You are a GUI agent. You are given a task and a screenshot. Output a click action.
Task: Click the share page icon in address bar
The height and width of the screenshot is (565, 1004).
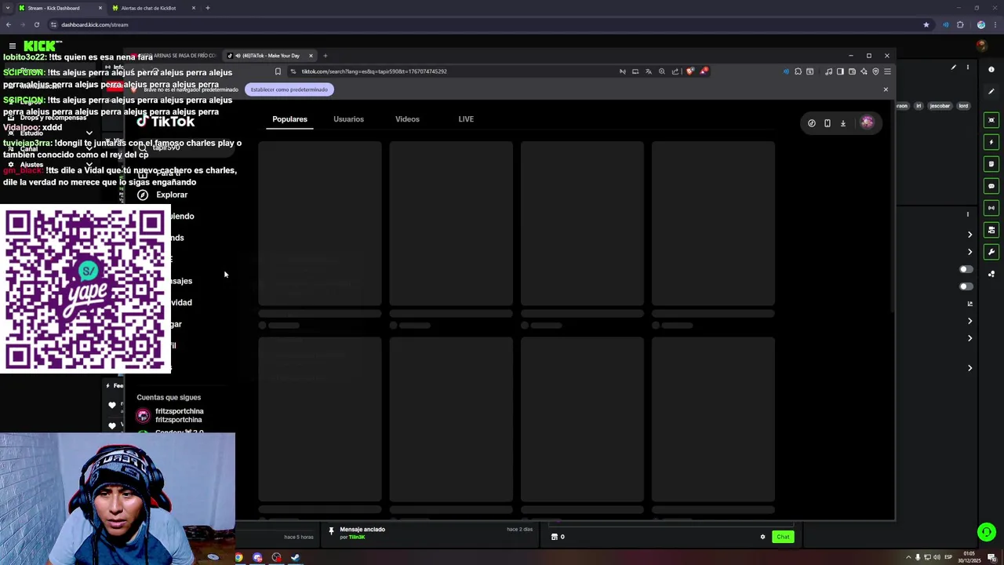click(675, 71)
